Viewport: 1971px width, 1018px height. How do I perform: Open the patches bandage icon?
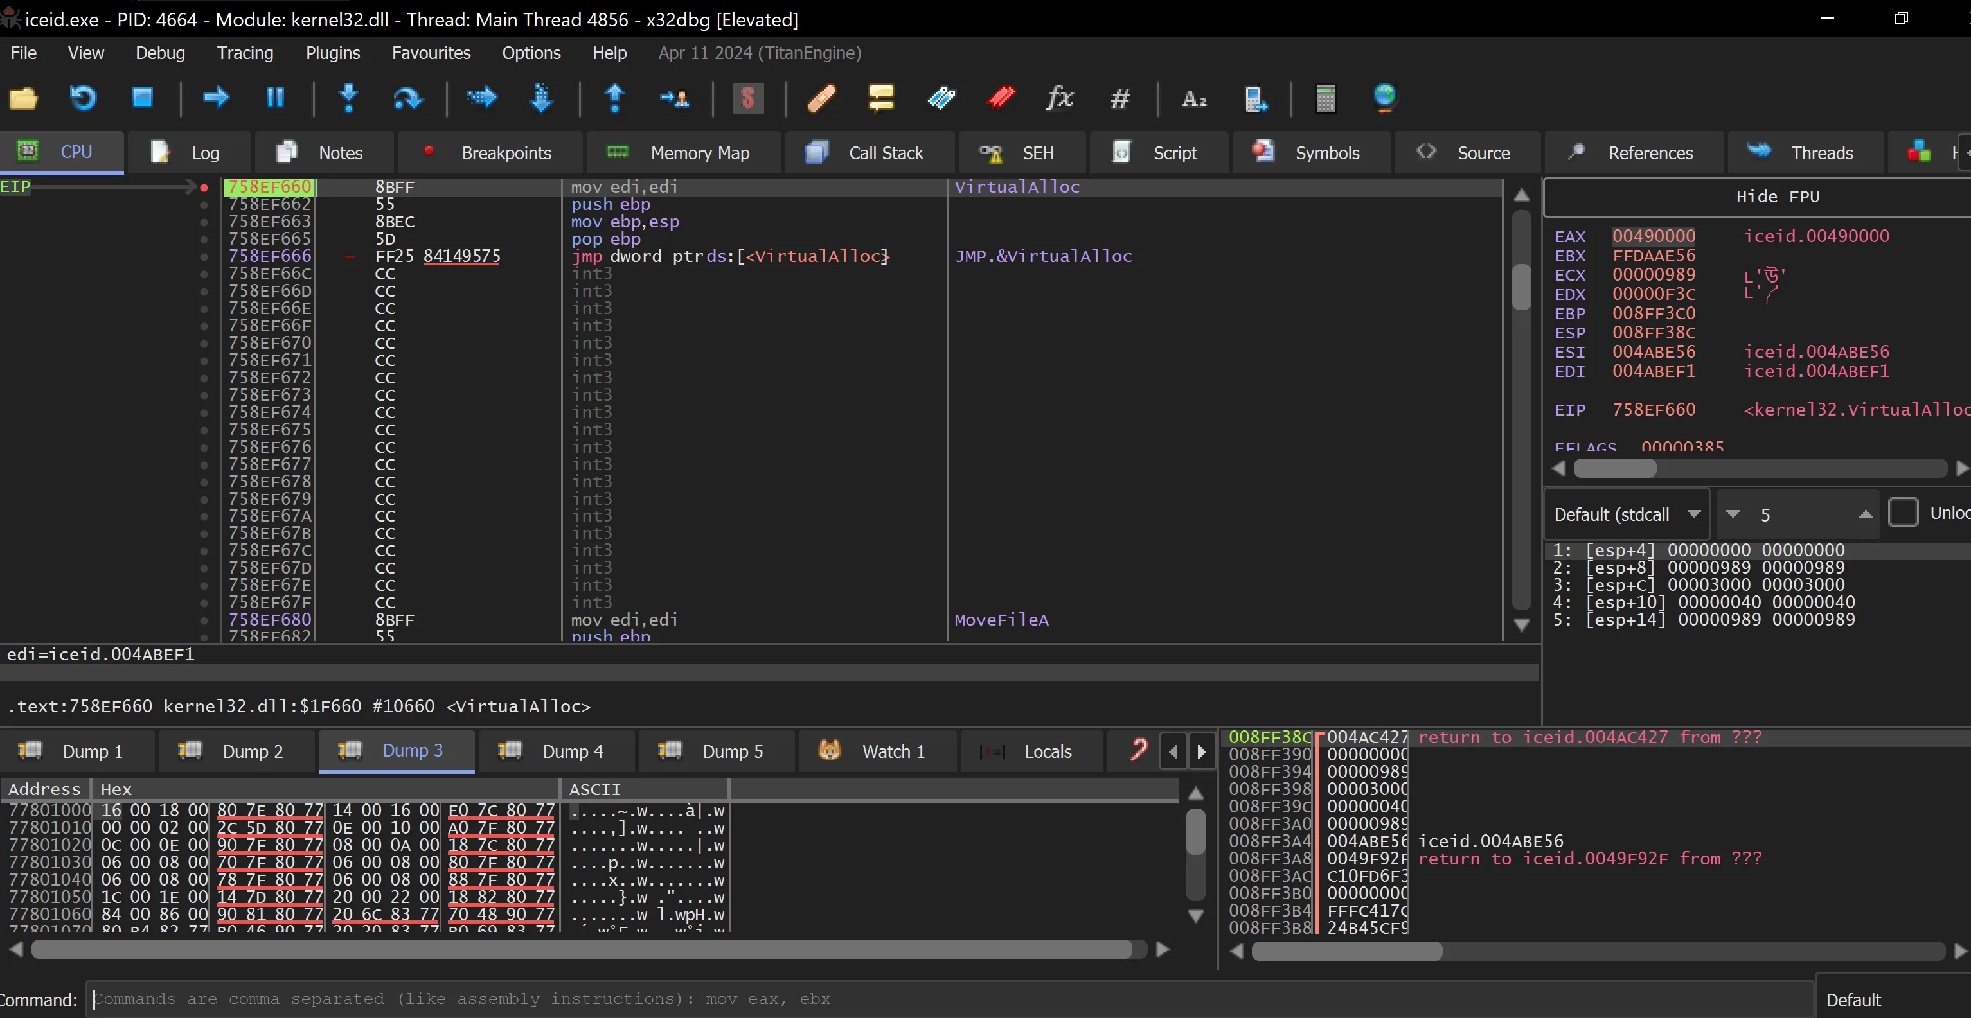point(822,98)
